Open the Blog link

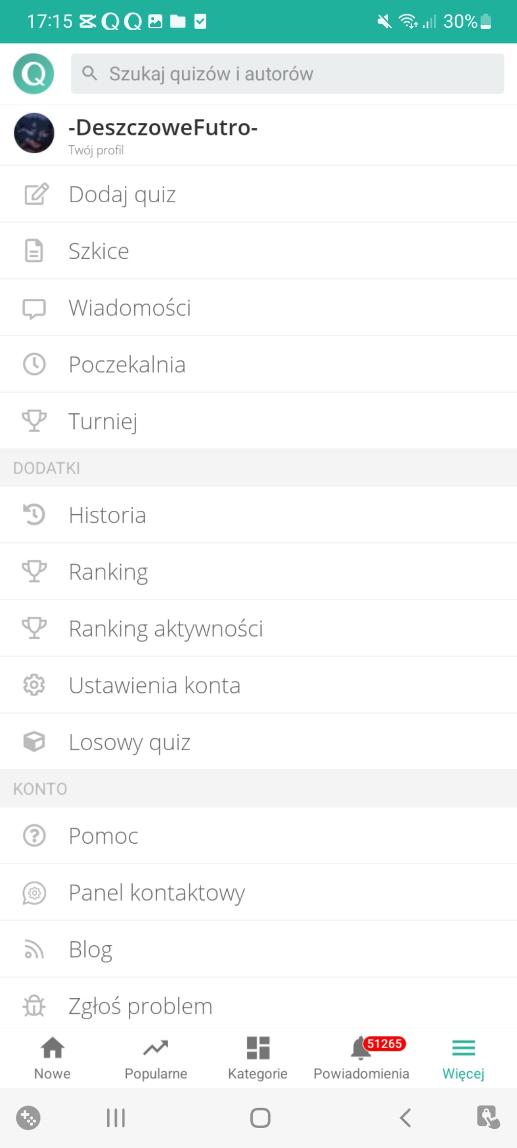point(91,949)
